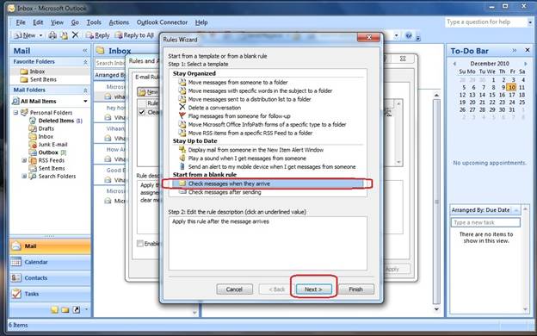The width and height of the screenshot is (537, 336).
Task: Open the Tasks navigation icon
Action: click(x=15, y=294)
